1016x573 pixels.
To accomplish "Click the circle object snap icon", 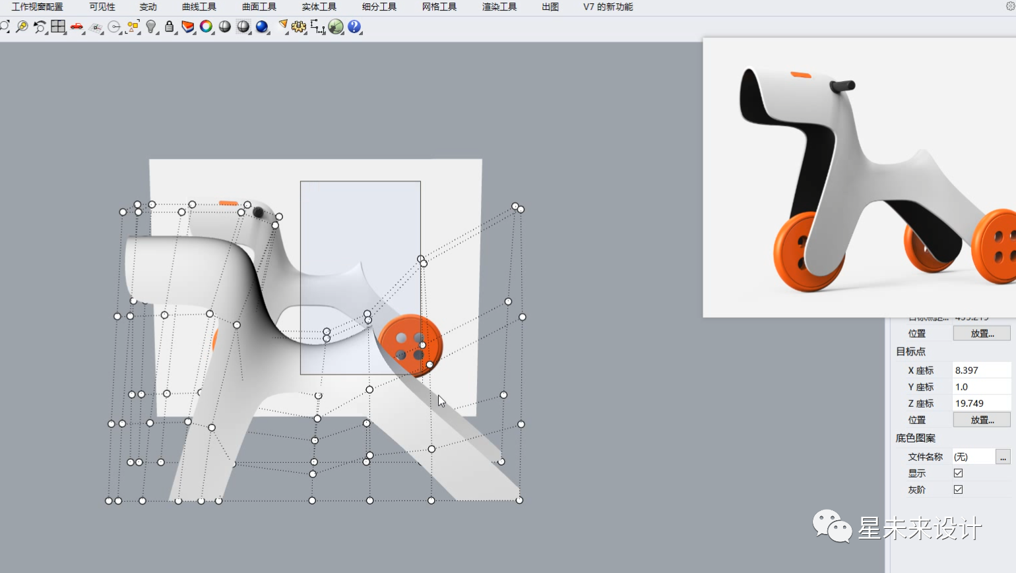I will tap(115, 27).
